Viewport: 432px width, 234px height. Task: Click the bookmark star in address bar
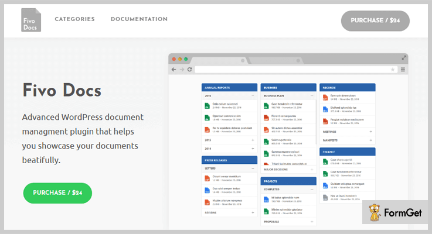click(393, 70)
